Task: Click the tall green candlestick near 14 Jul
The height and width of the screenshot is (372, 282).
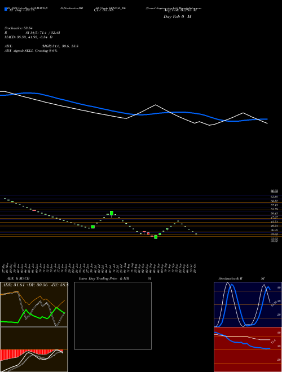Action: [x=111, y=213]
